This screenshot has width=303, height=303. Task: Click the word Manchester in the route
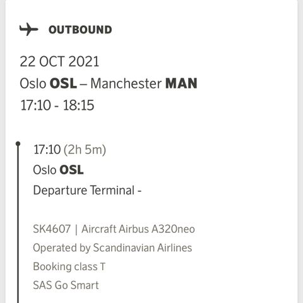pyautogui.click(x=126, y=83)
